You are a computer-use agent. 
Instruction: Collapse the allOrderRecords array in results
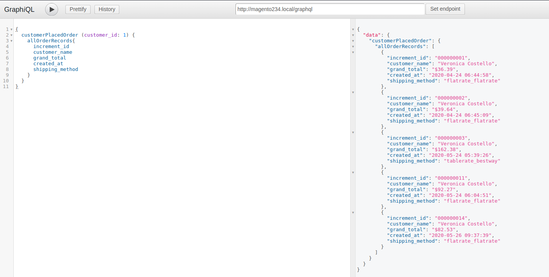[353, 46]
